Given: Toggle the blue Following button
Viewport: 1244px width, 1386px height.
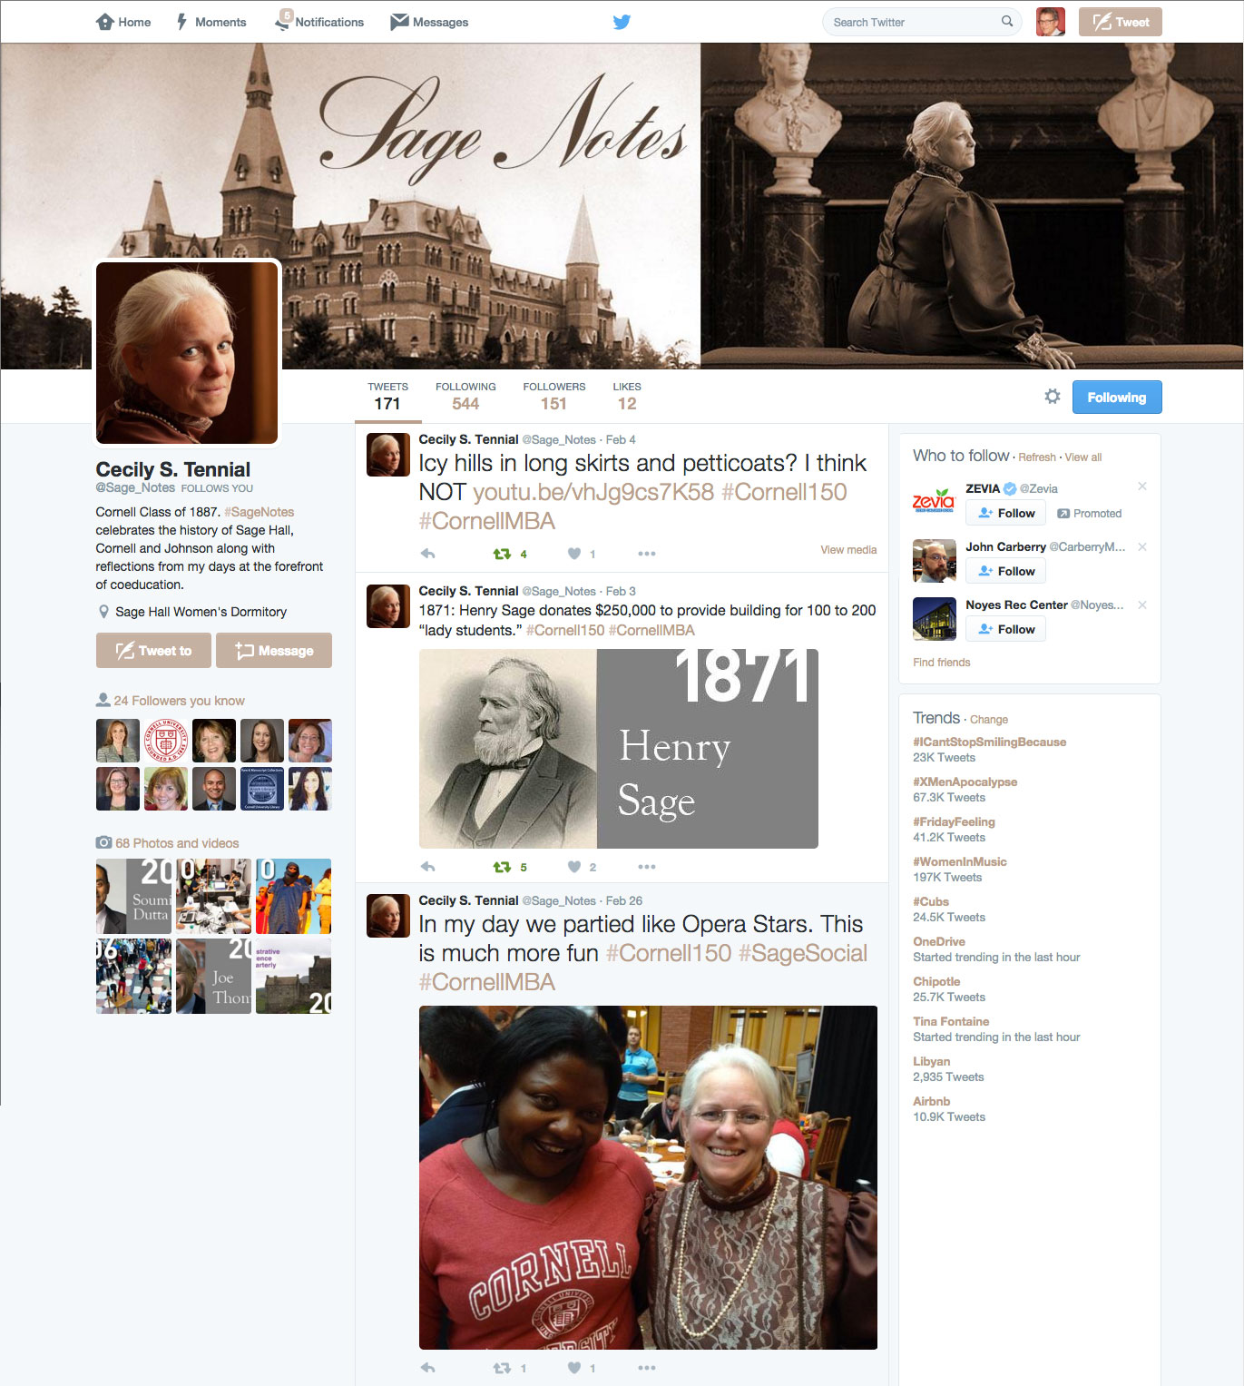Looking at the screenshot, I should click(1117, 397).
